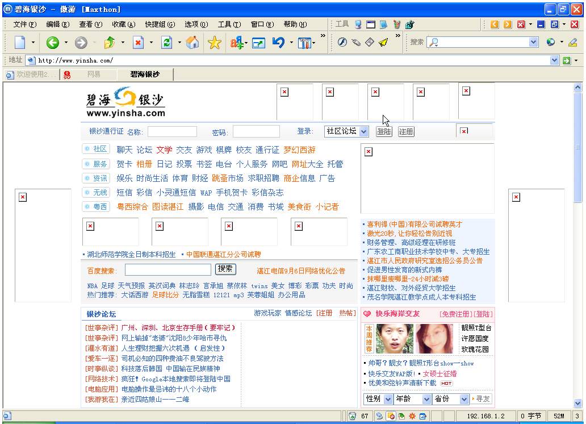Open Favorites with the star icon
The height and width of the screenshot is (424, 586).
(x=215, y=43)
